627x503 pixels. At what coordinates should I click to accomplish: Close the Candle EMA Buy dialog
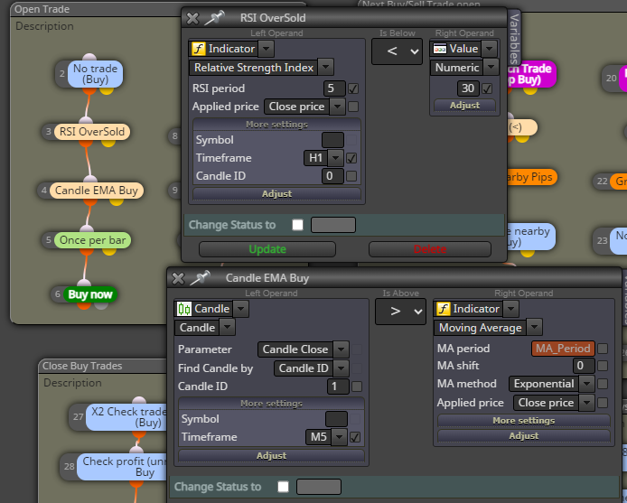pyautogui.click(x=178, y=278)
